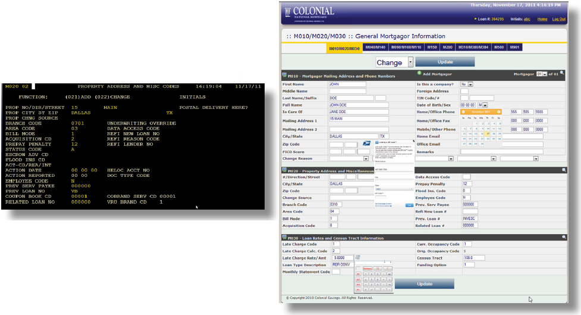The height and width of the screenshot is (315, 581).
Task: Click the Log Out link
Action: pos(559,19)
